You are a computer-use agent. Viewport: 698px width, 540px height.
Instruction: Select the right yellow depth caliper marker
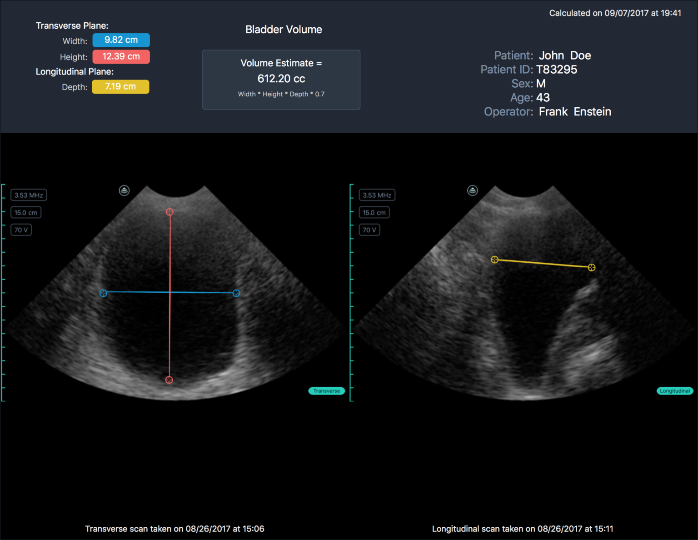592,267
